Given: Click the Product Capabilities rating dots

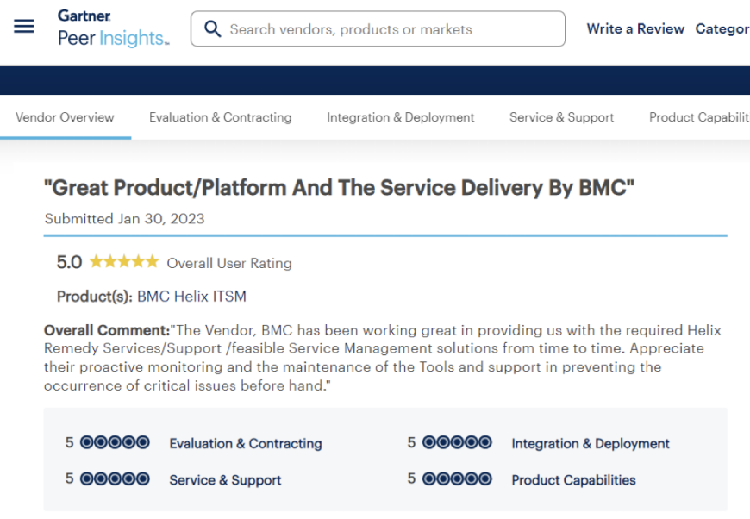Looking at the screenshot, I should [457, 478].
